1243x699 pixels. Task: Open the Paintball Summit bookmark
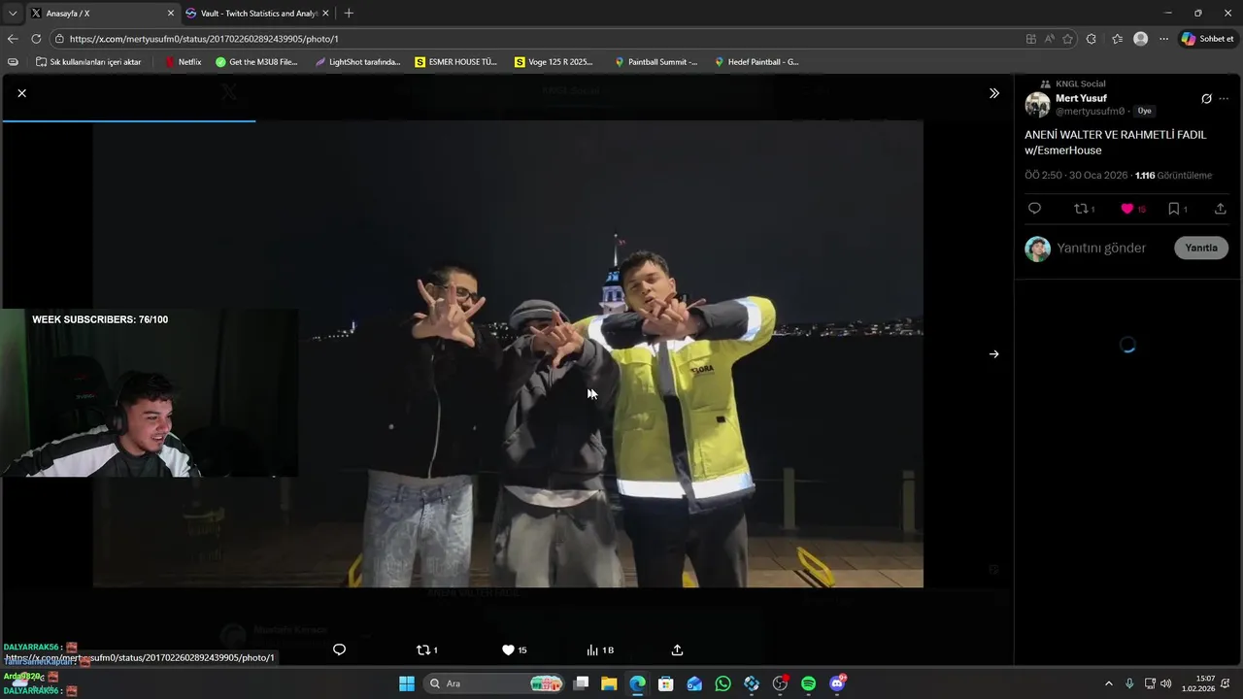(656, 62)
